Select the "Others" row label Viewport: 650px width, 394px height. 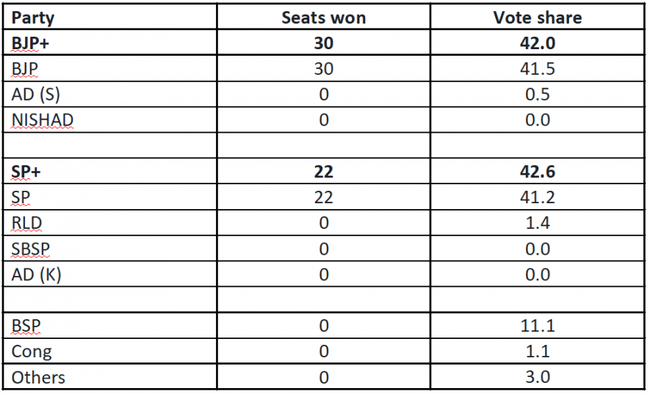[38, 377]
